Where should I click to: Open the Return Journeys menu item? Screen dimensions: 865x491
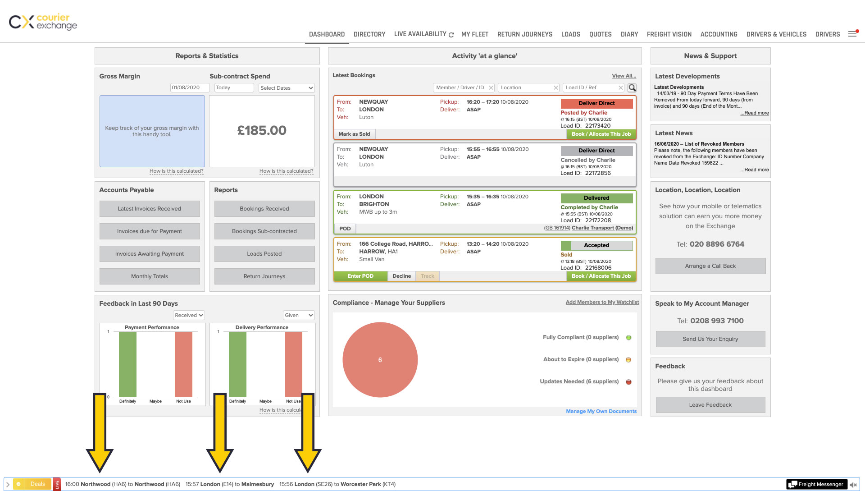click(524, 34)
